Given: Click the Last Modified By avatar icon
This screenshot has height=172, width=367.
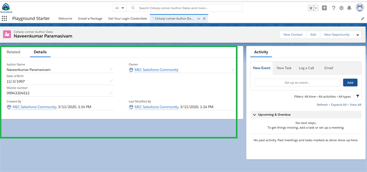Looking at the screenshot, I should (131, 107).
